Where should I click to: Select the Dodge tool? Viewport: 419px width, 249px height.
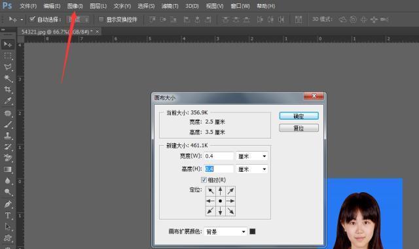click(8, 192)
